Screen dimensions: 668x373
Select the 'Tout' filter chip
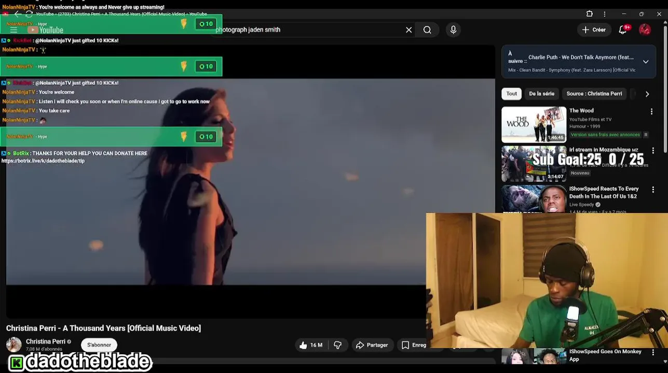pos(512,94)
